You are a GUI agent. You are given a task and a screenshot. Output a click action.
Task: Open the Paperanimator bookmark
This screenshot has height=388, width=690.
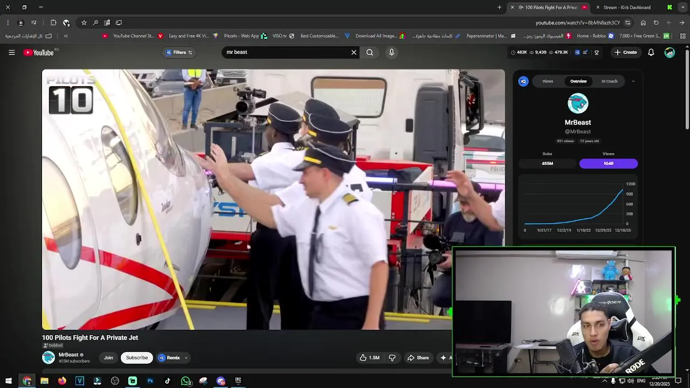pyautogui.click(x=481, y=36)
